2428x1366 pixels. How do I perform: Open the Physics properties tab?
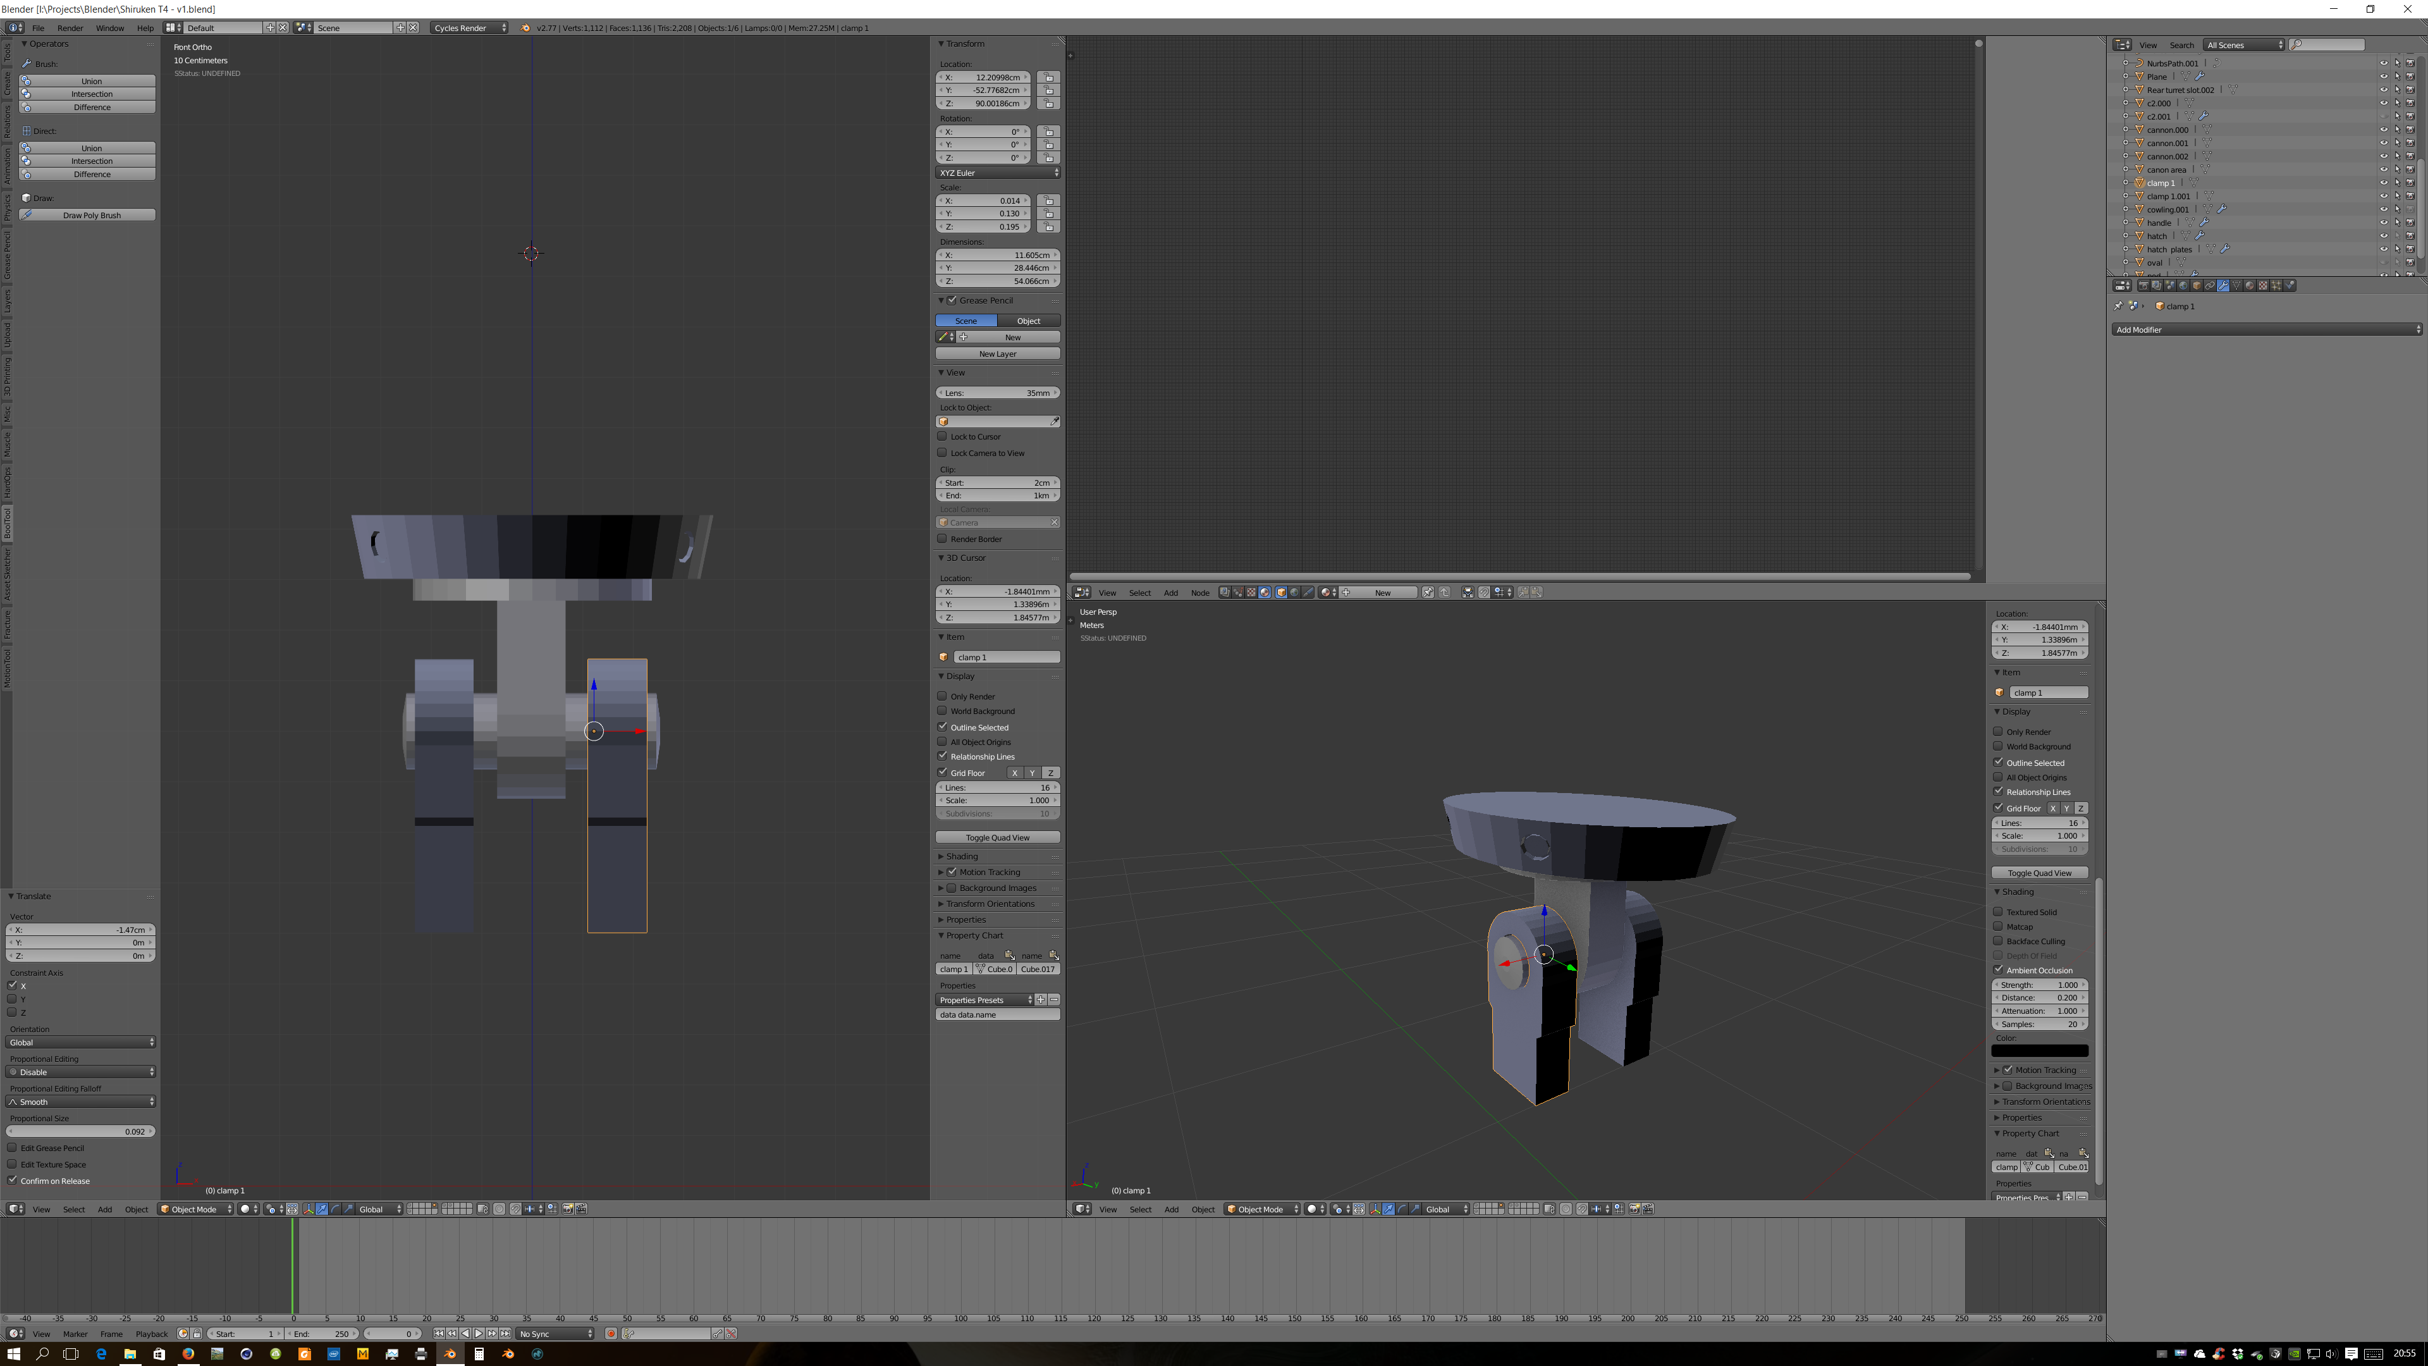[2290, 286]
